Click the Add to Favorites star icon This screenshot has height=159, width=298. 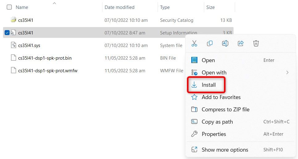tap(194, 97)
